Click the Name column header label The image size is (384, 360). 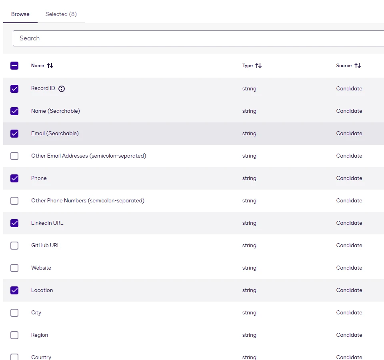[38, 66]
